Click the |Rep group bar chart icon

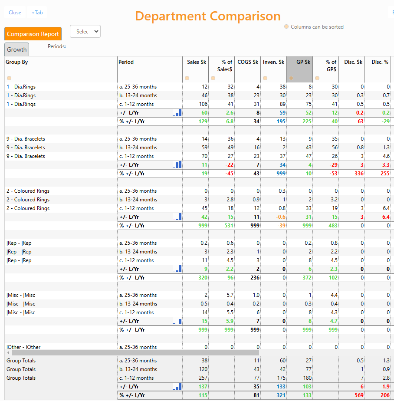(x=177, y=269)
